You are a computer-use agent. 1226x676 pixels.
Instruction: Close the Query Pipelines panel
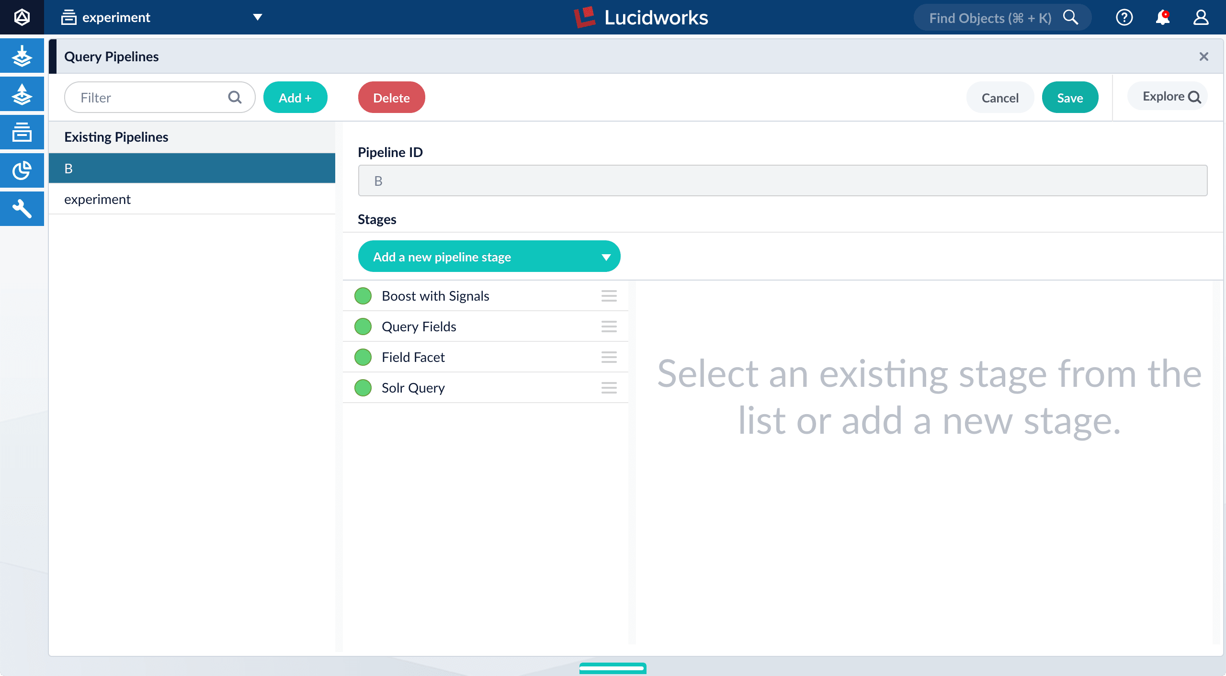(1203, 56)
